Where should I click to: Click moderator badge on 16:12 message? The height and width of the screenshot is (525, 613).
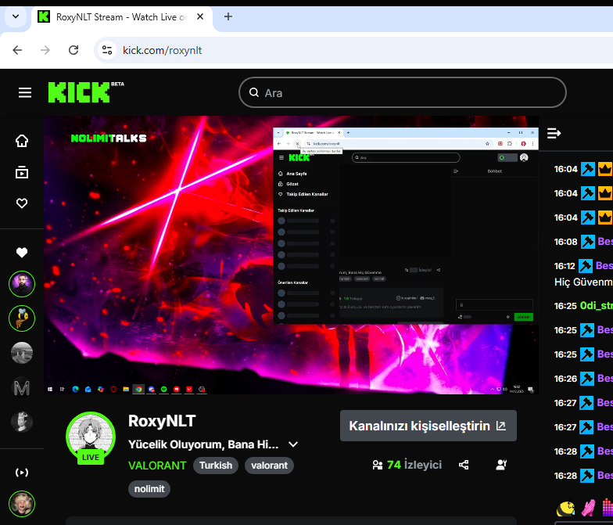click(x=585, y=266)
